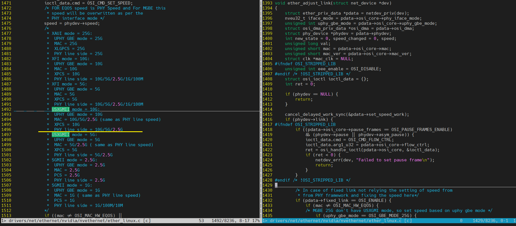Click the 'Failed to set pause frame' error string
The image size is (516, 226).
click(393, 160)
